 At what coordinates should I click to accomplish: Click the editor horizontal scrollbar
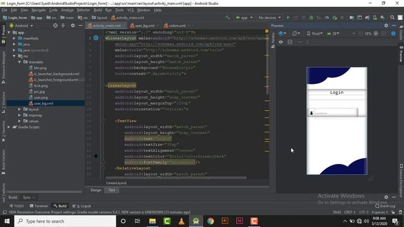coord(175,178)
